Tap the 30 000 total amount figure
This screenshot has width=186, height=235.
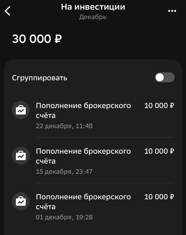pyautogui.click(x=32, y=39)
